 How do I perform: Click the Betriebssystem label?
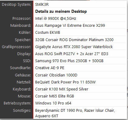pyautogui.click(x=17, y=103)
